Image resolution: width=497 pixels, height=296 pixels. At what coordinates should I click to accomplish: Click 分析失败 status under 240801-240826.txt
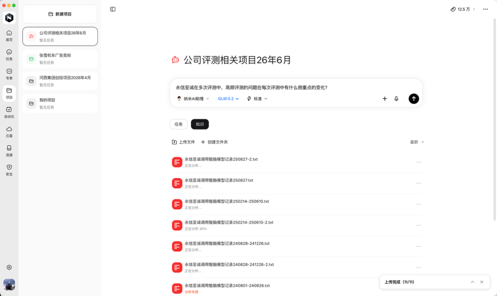pos(191,292)
